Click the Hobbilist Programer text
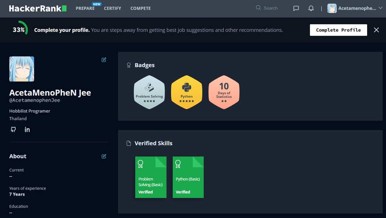The image size is (386, 218). pos(29,111)
